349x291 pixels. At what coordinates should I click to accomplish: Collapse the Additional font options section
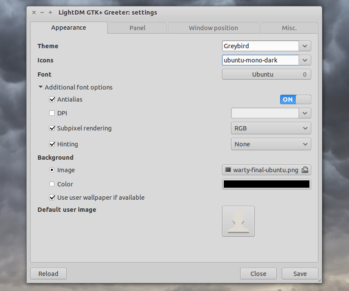point(40,87)
